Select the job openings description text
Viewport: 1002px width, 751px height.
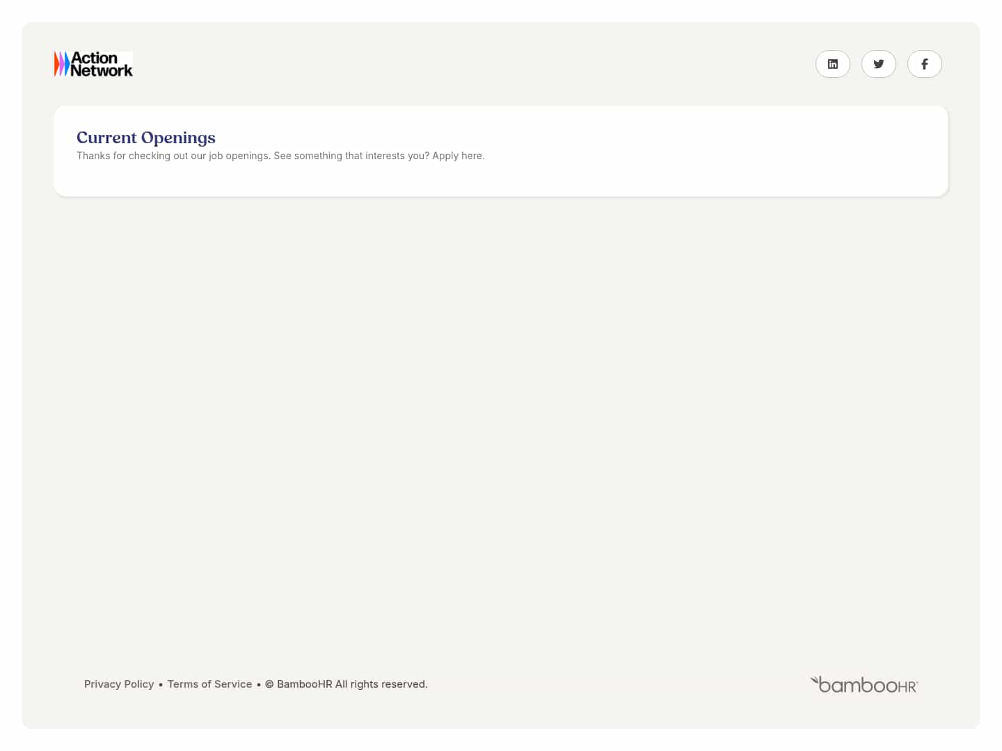pos(280,155)
